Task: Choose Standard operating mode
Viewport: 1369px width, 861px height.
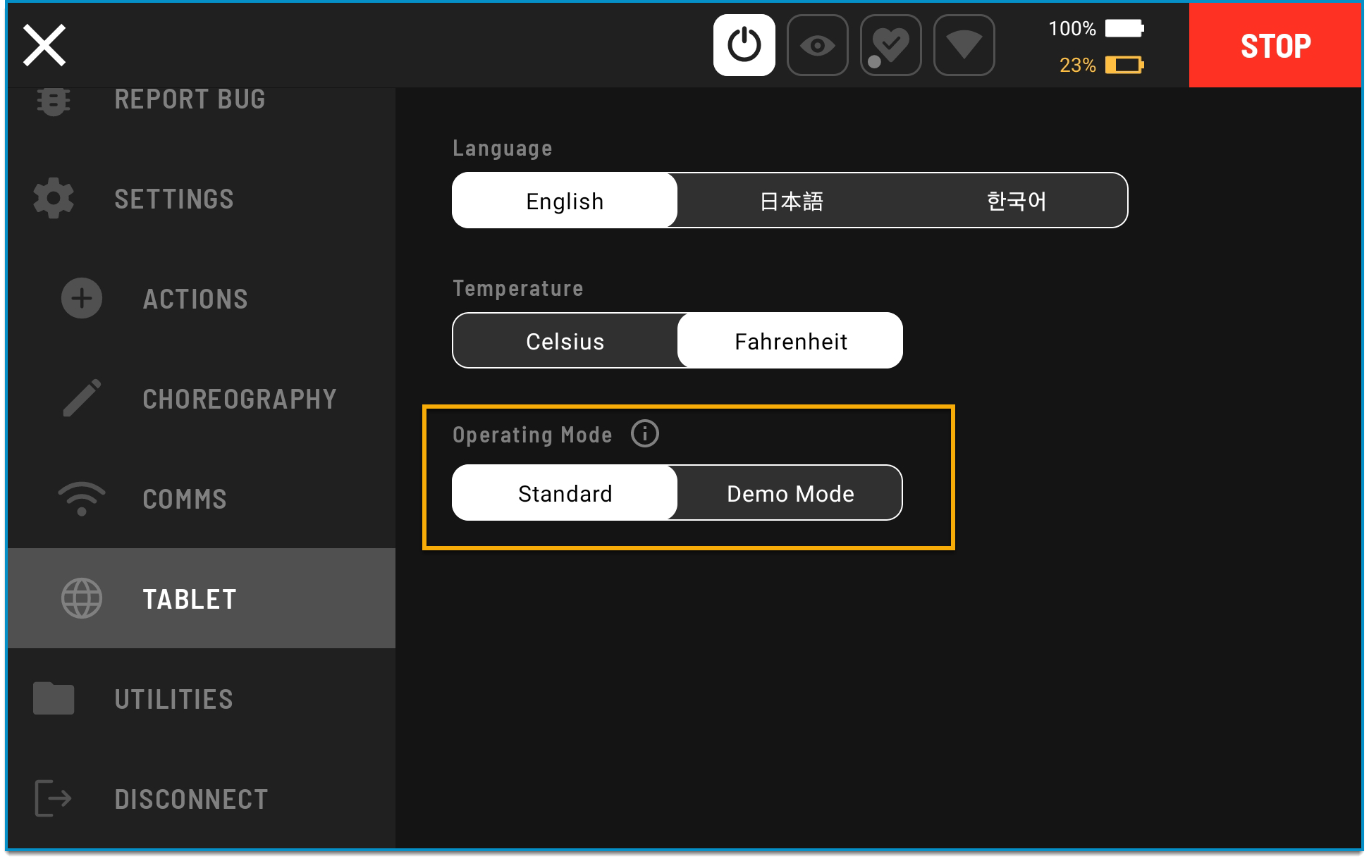Action: [565, 493]
